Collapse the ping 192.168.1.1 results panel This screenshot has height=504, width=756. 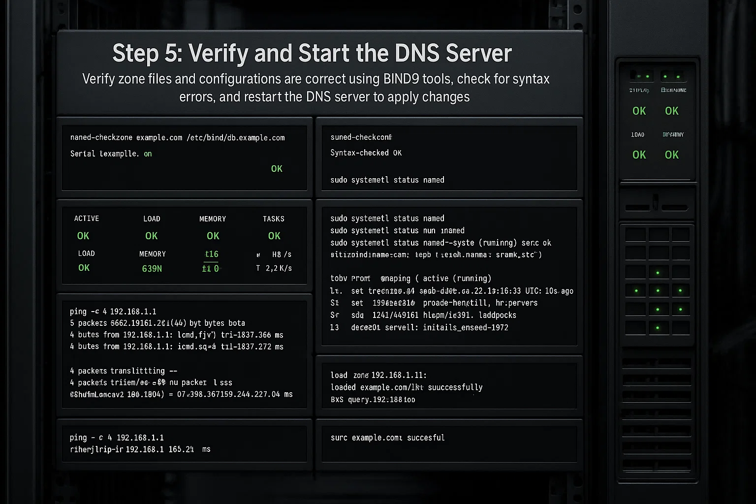(185, 354)
